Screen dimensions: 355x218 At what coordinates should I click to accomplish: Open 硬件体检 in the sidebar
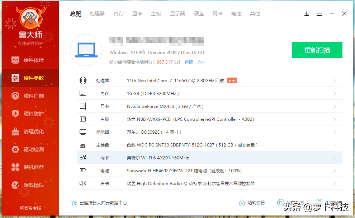(x=30, y=60)
